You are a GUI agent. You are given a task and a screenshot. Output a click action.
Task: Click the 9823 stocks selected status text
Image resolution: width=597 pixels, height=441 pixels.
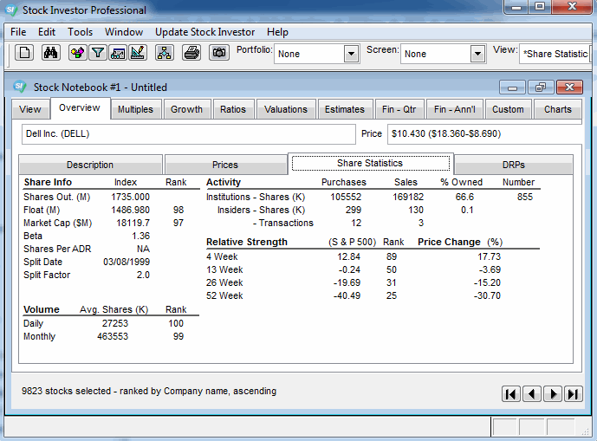(x=149, y=391)
